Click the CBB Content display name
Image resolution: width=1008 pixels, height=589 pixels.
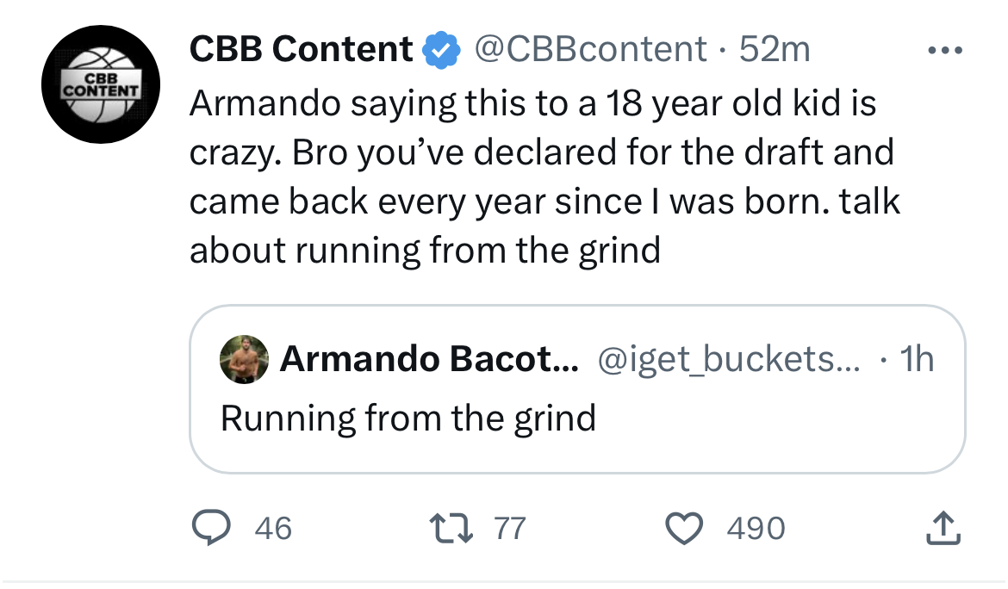pos(301,49)
